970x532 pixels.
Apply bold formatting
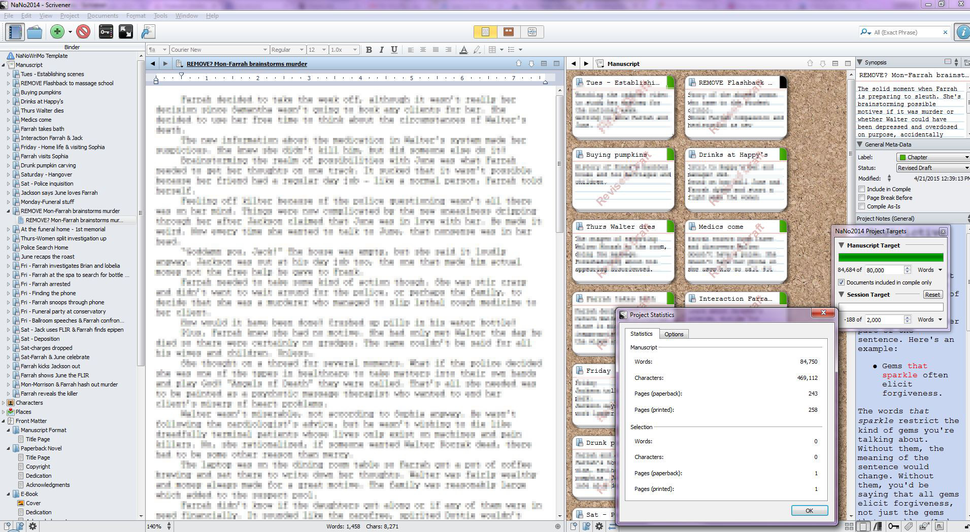click(x=369, y=50)
